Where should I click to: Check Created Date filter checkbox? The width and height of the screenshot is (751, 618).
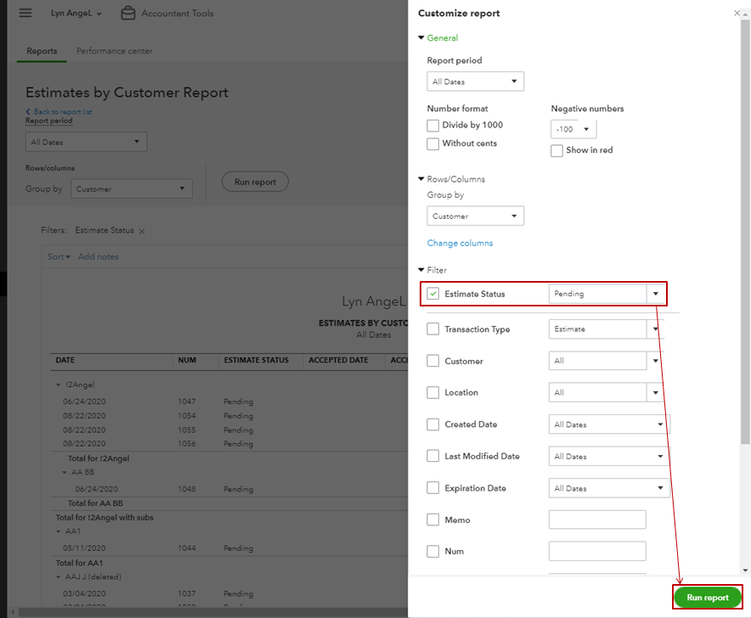(x=432, y=424)
